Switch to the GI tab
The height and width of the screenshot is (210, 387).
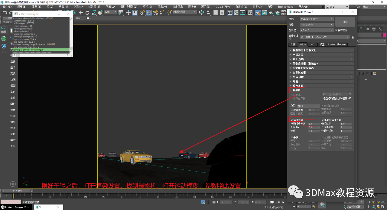312,44
